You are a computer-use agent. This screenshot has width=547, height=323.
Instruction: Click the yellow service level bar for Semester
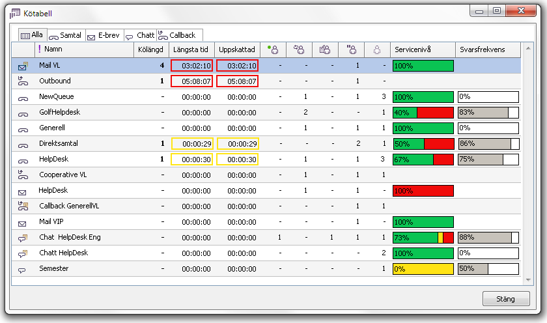[422, 269]
